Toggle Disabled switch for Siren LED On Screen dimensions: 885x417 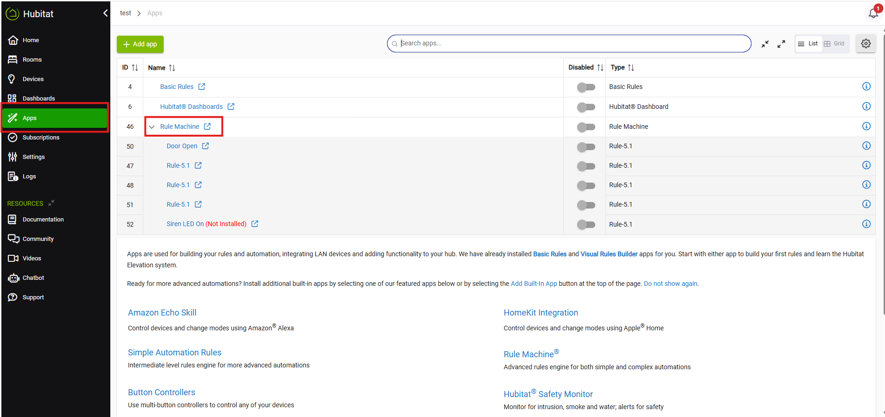tap(586, 225)
